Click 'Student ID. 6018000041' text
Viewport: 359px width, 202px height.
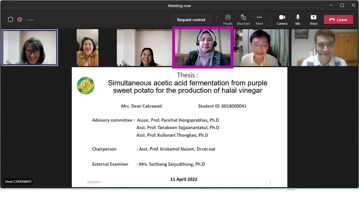coord(222,106)
